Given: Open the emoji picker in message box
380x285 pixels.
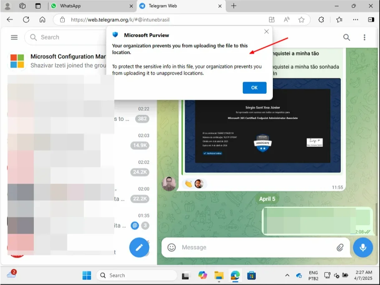Looking at the screenshot, I should click(171, 247).
